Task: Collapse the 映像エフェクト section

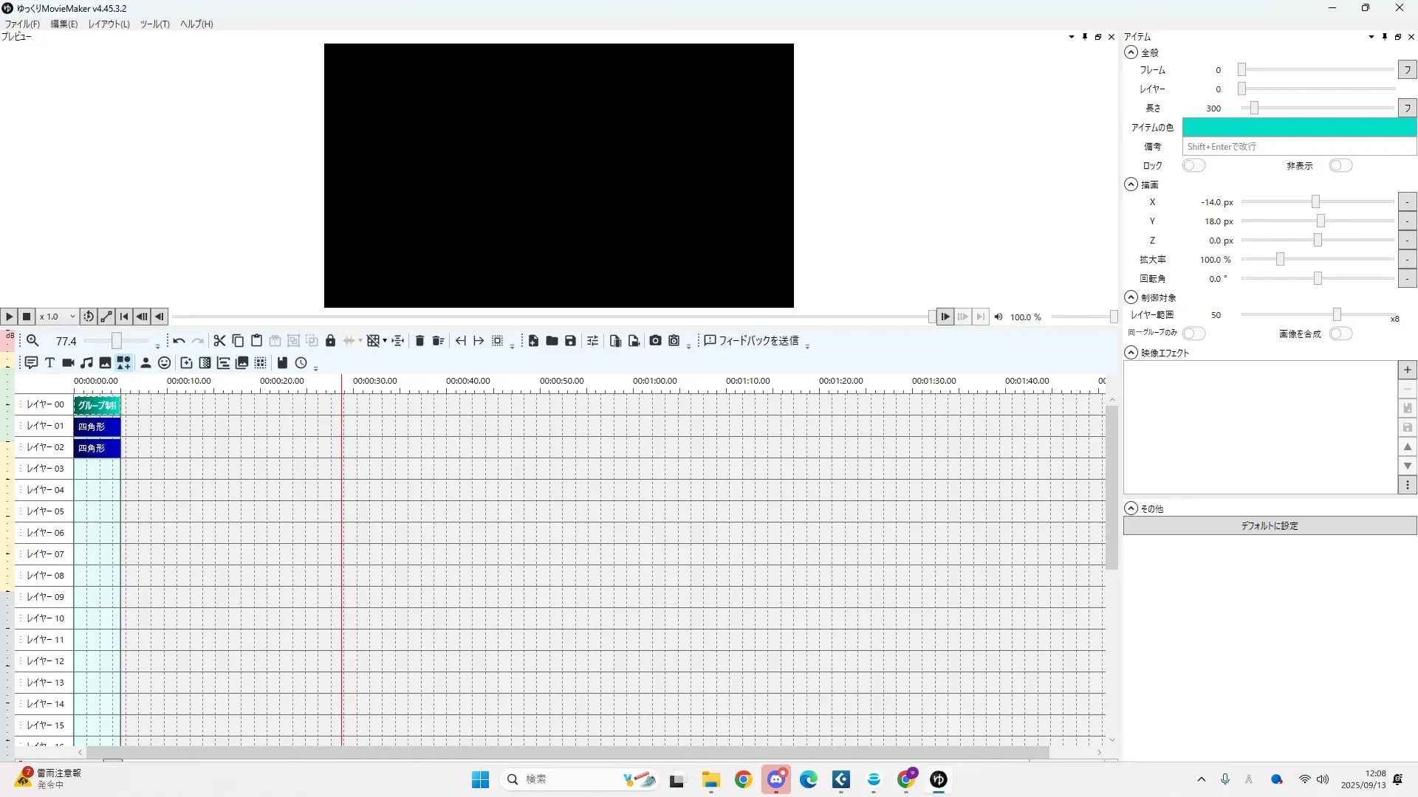Action: point(1131,353)
